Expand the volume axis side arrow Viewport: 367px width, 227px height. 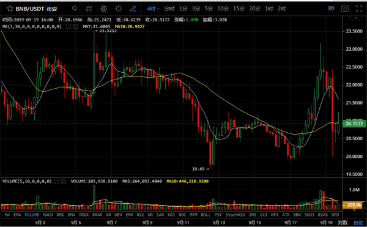pos(365,207)
